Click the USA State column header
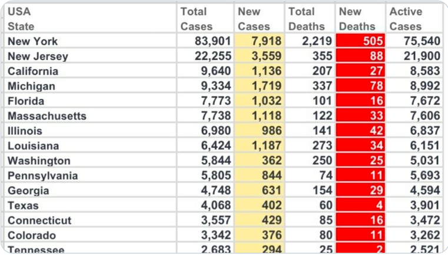 21,19
